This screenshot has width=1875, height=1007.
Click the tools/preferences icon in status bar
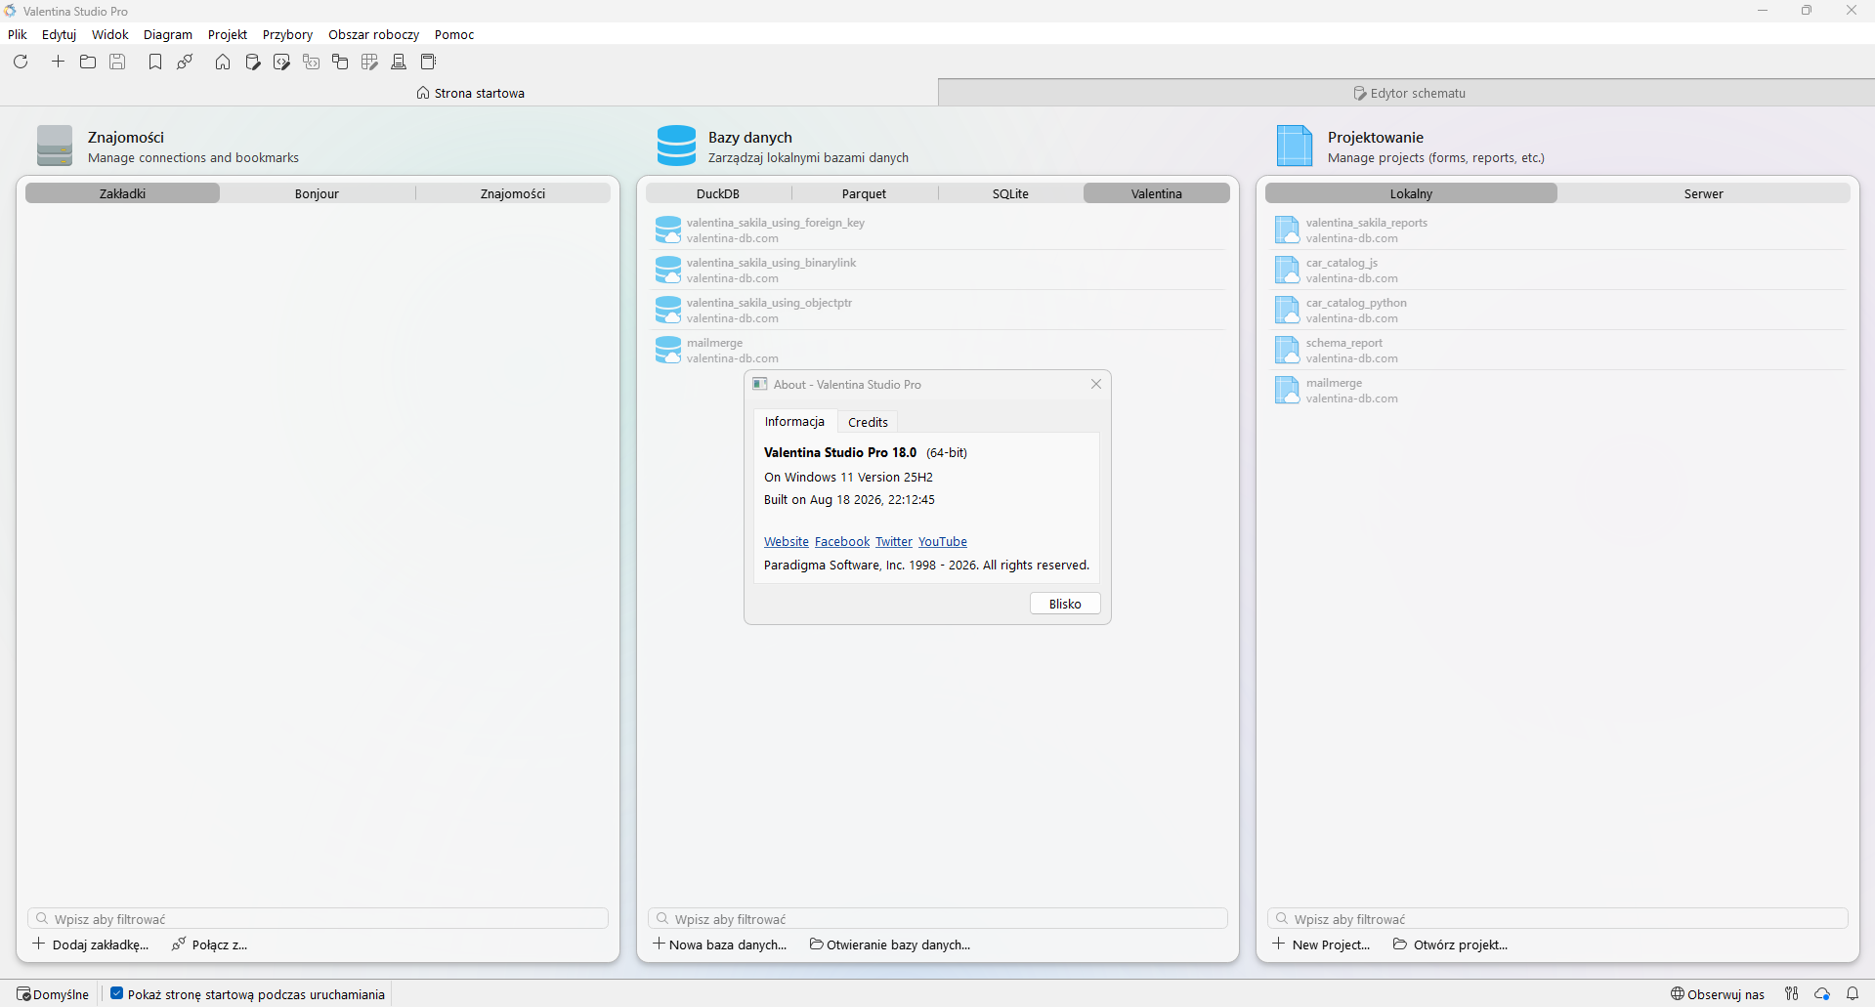(1792, 993)
